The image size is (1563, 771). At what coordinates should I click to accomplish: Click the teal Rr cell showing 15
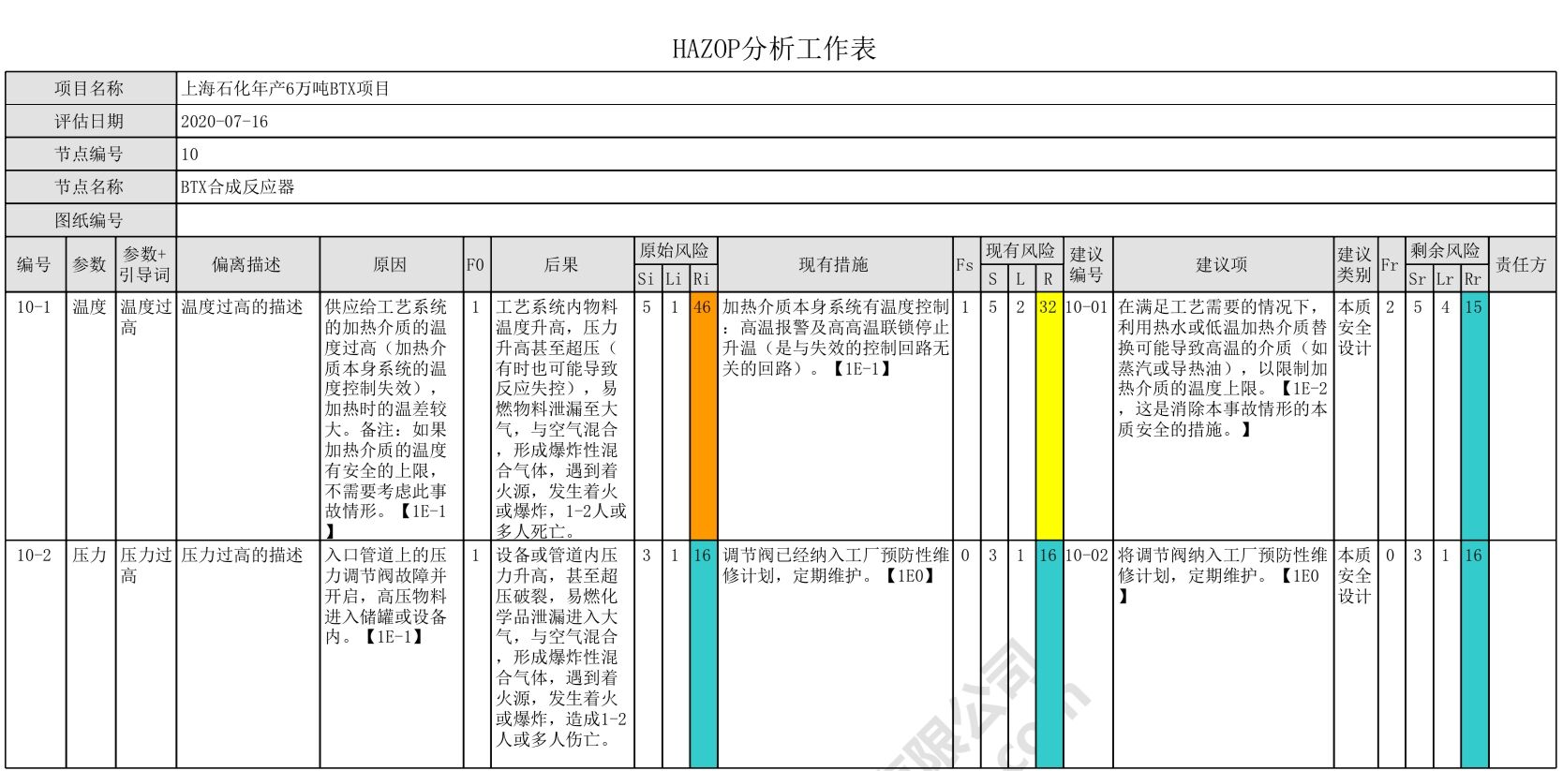coord(1474,416)
